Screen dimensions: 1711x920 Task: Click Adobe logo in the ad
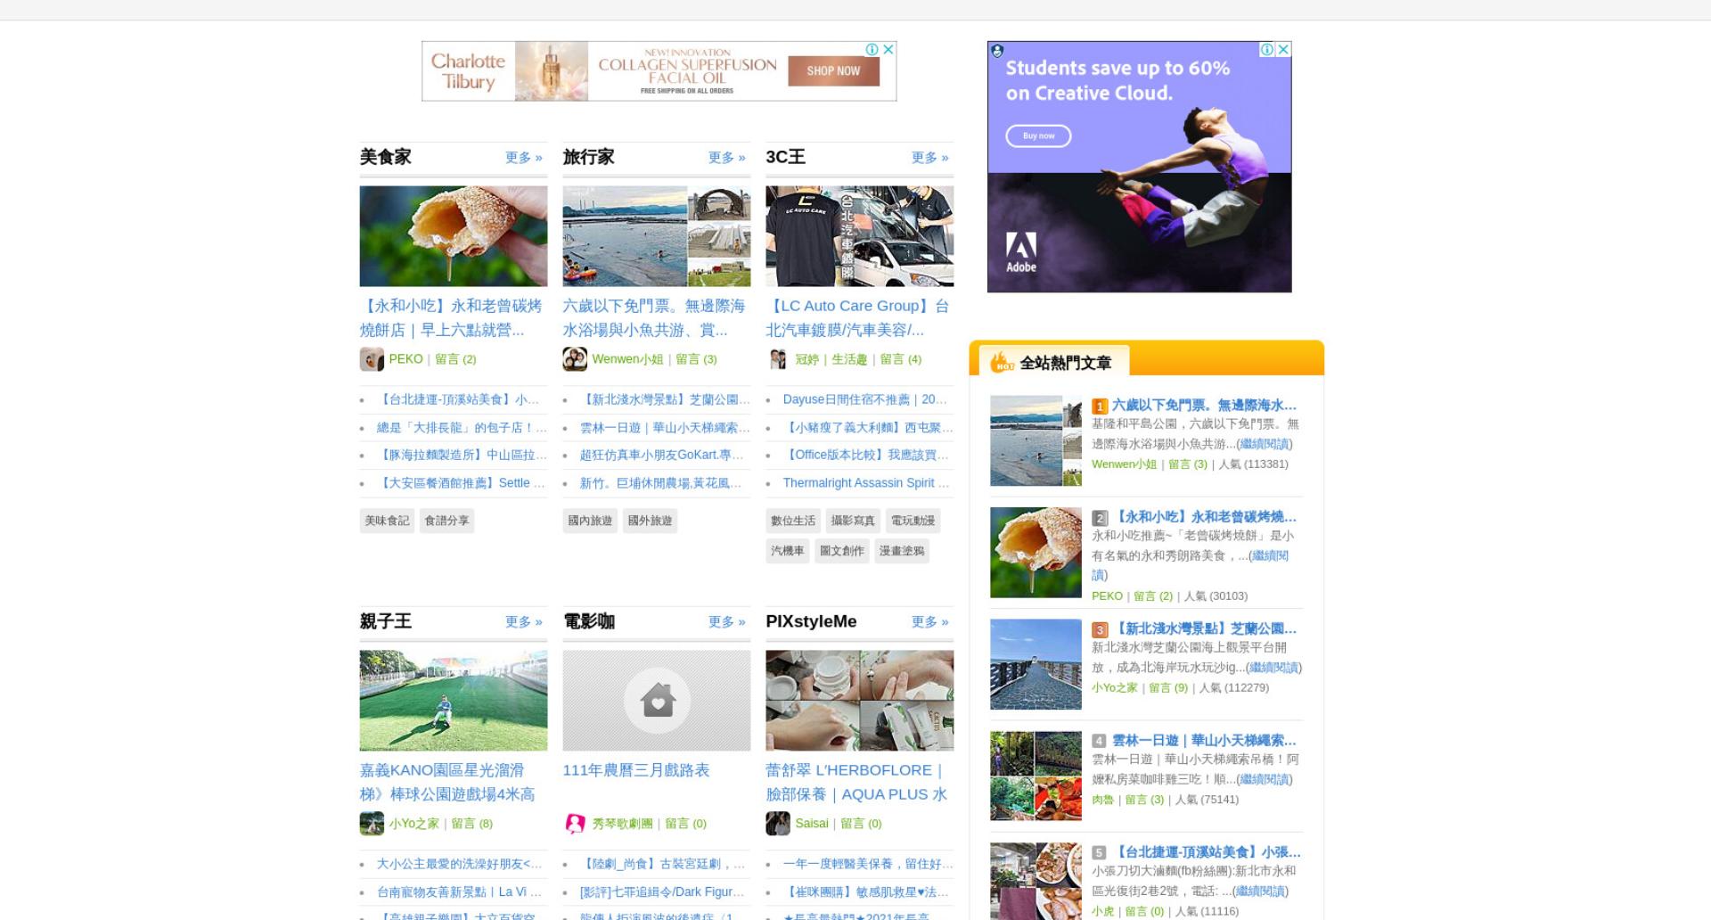point(1021,252)
